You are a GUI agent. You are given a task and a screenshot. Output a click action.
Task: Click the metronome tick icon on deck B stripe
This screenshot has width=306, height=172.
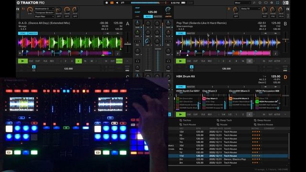[275, 53]
